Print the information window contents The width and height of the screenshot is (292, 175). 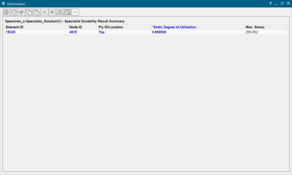pos(14,12)
